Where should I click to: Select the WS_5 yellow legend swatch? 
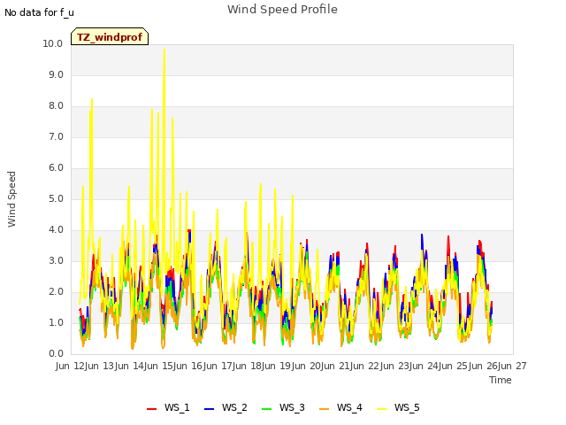click(x=381, y=408)
